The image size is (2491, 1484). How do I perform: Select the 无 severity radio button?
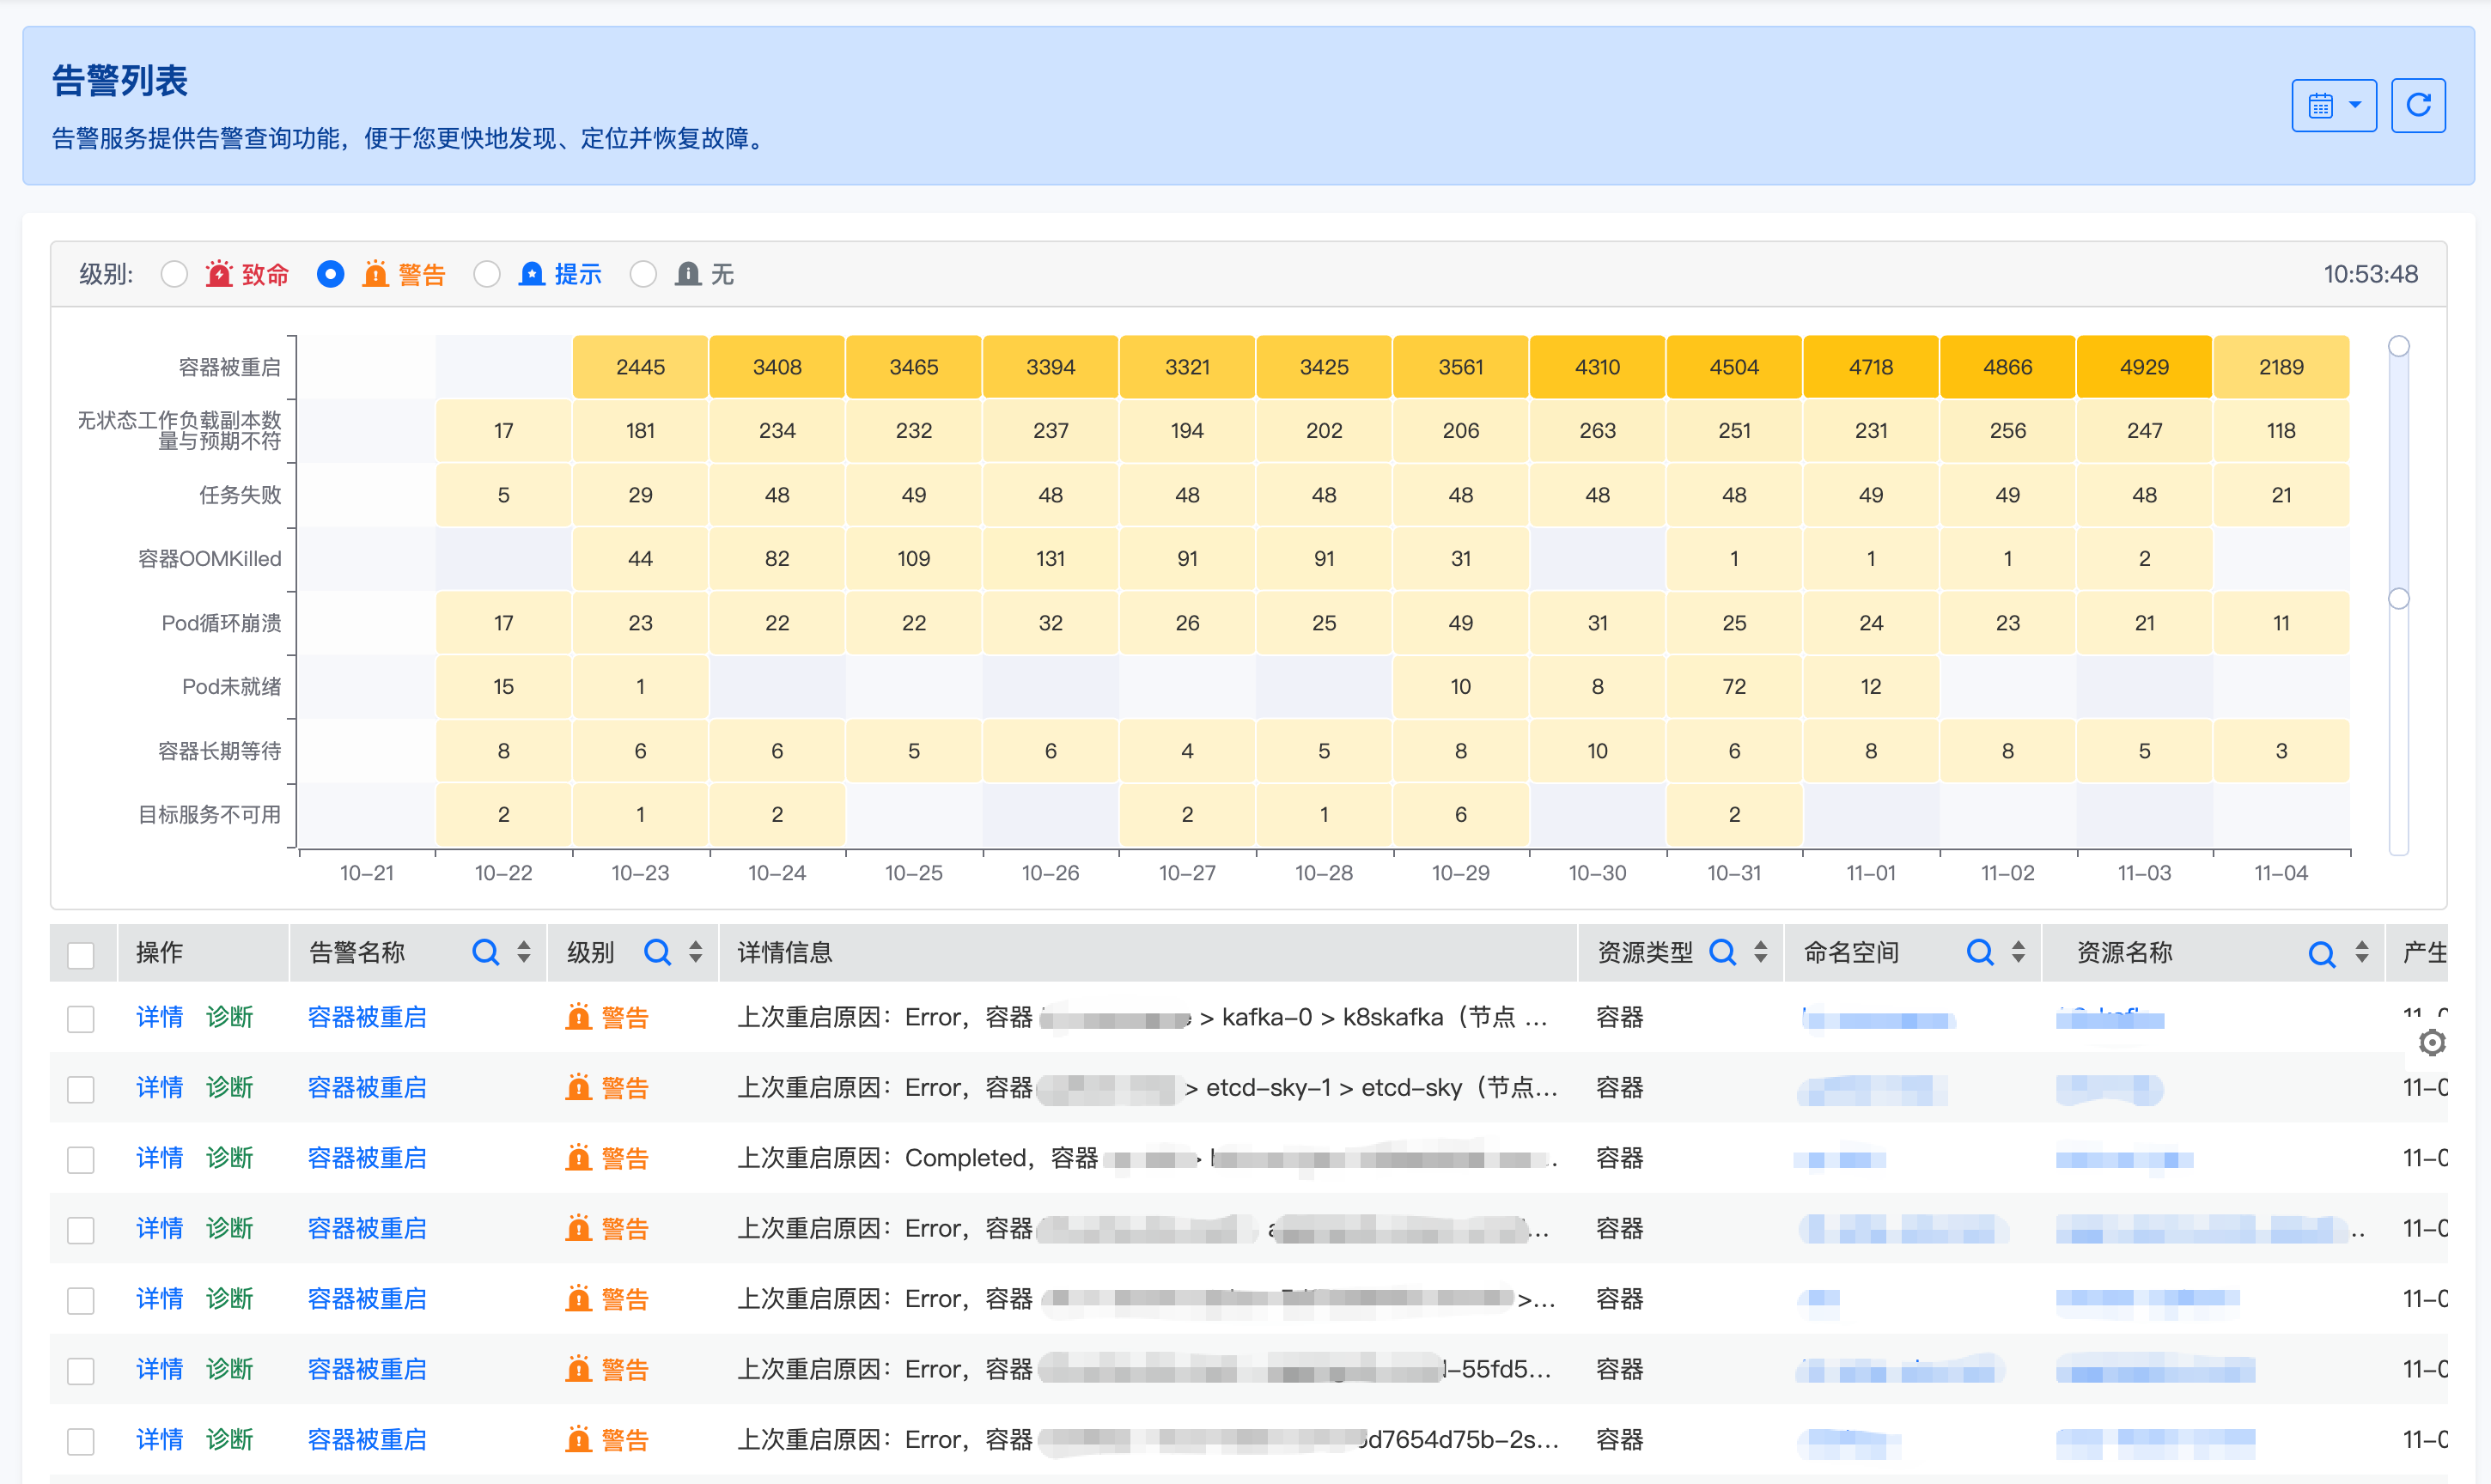643,274
